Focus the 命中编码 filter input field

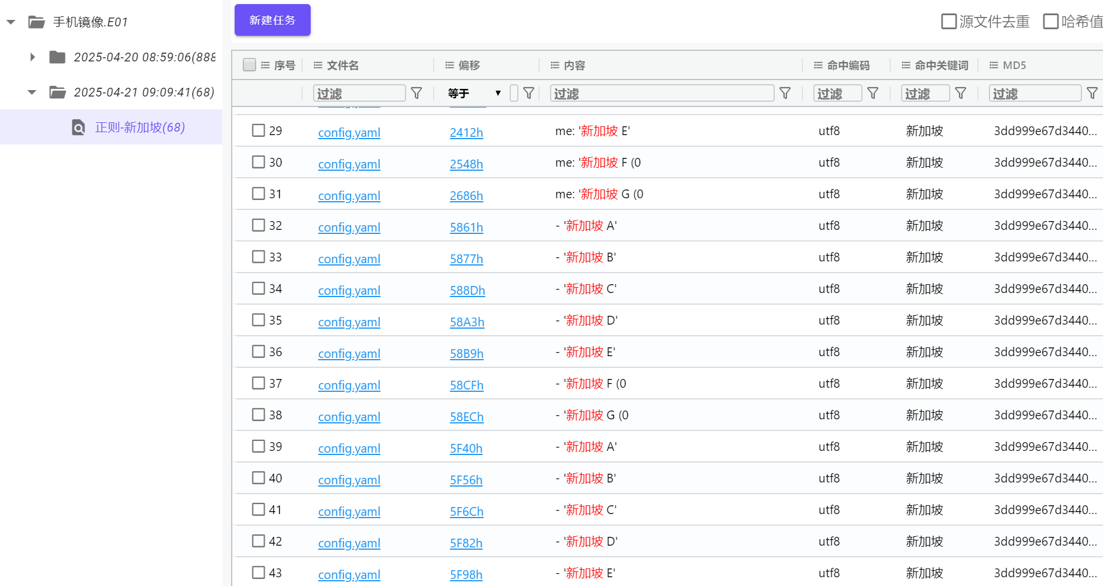coord(837,94)
